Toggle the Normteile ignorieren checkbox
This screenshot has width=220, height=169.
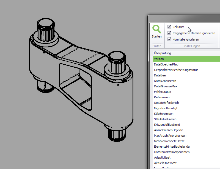[x=169, y=39]
